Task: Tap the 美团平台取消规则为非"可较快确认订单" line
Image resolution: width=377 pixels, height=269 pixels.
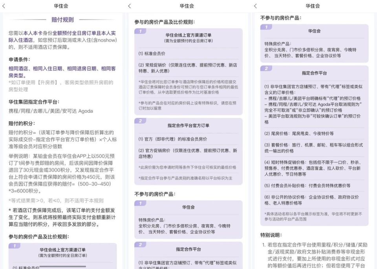Action: click(313, 119)
